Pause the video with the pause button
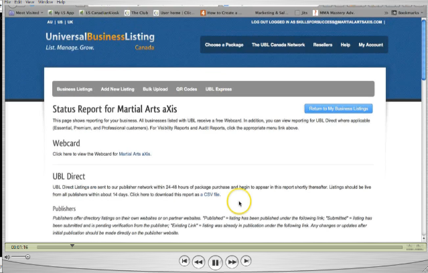The image size is (428, 273). pyautogui.click(x=216, y=263)
